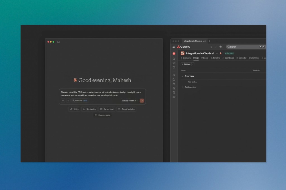Switch to the Dashboard tab in Asana
The width and height of the screenshot is (286, 190).
pyautogui.click(x=228, y=58)
